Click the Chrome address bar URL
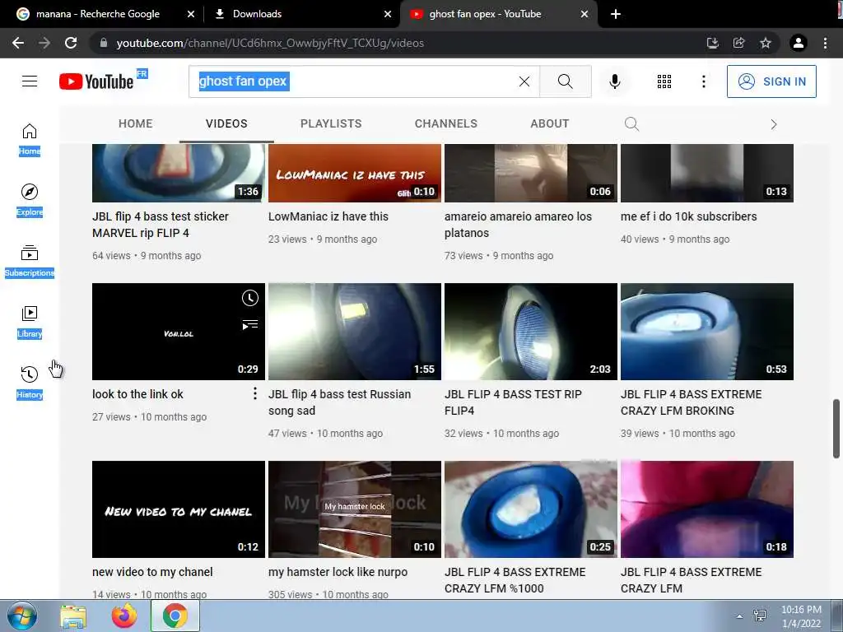 (270, 43)
